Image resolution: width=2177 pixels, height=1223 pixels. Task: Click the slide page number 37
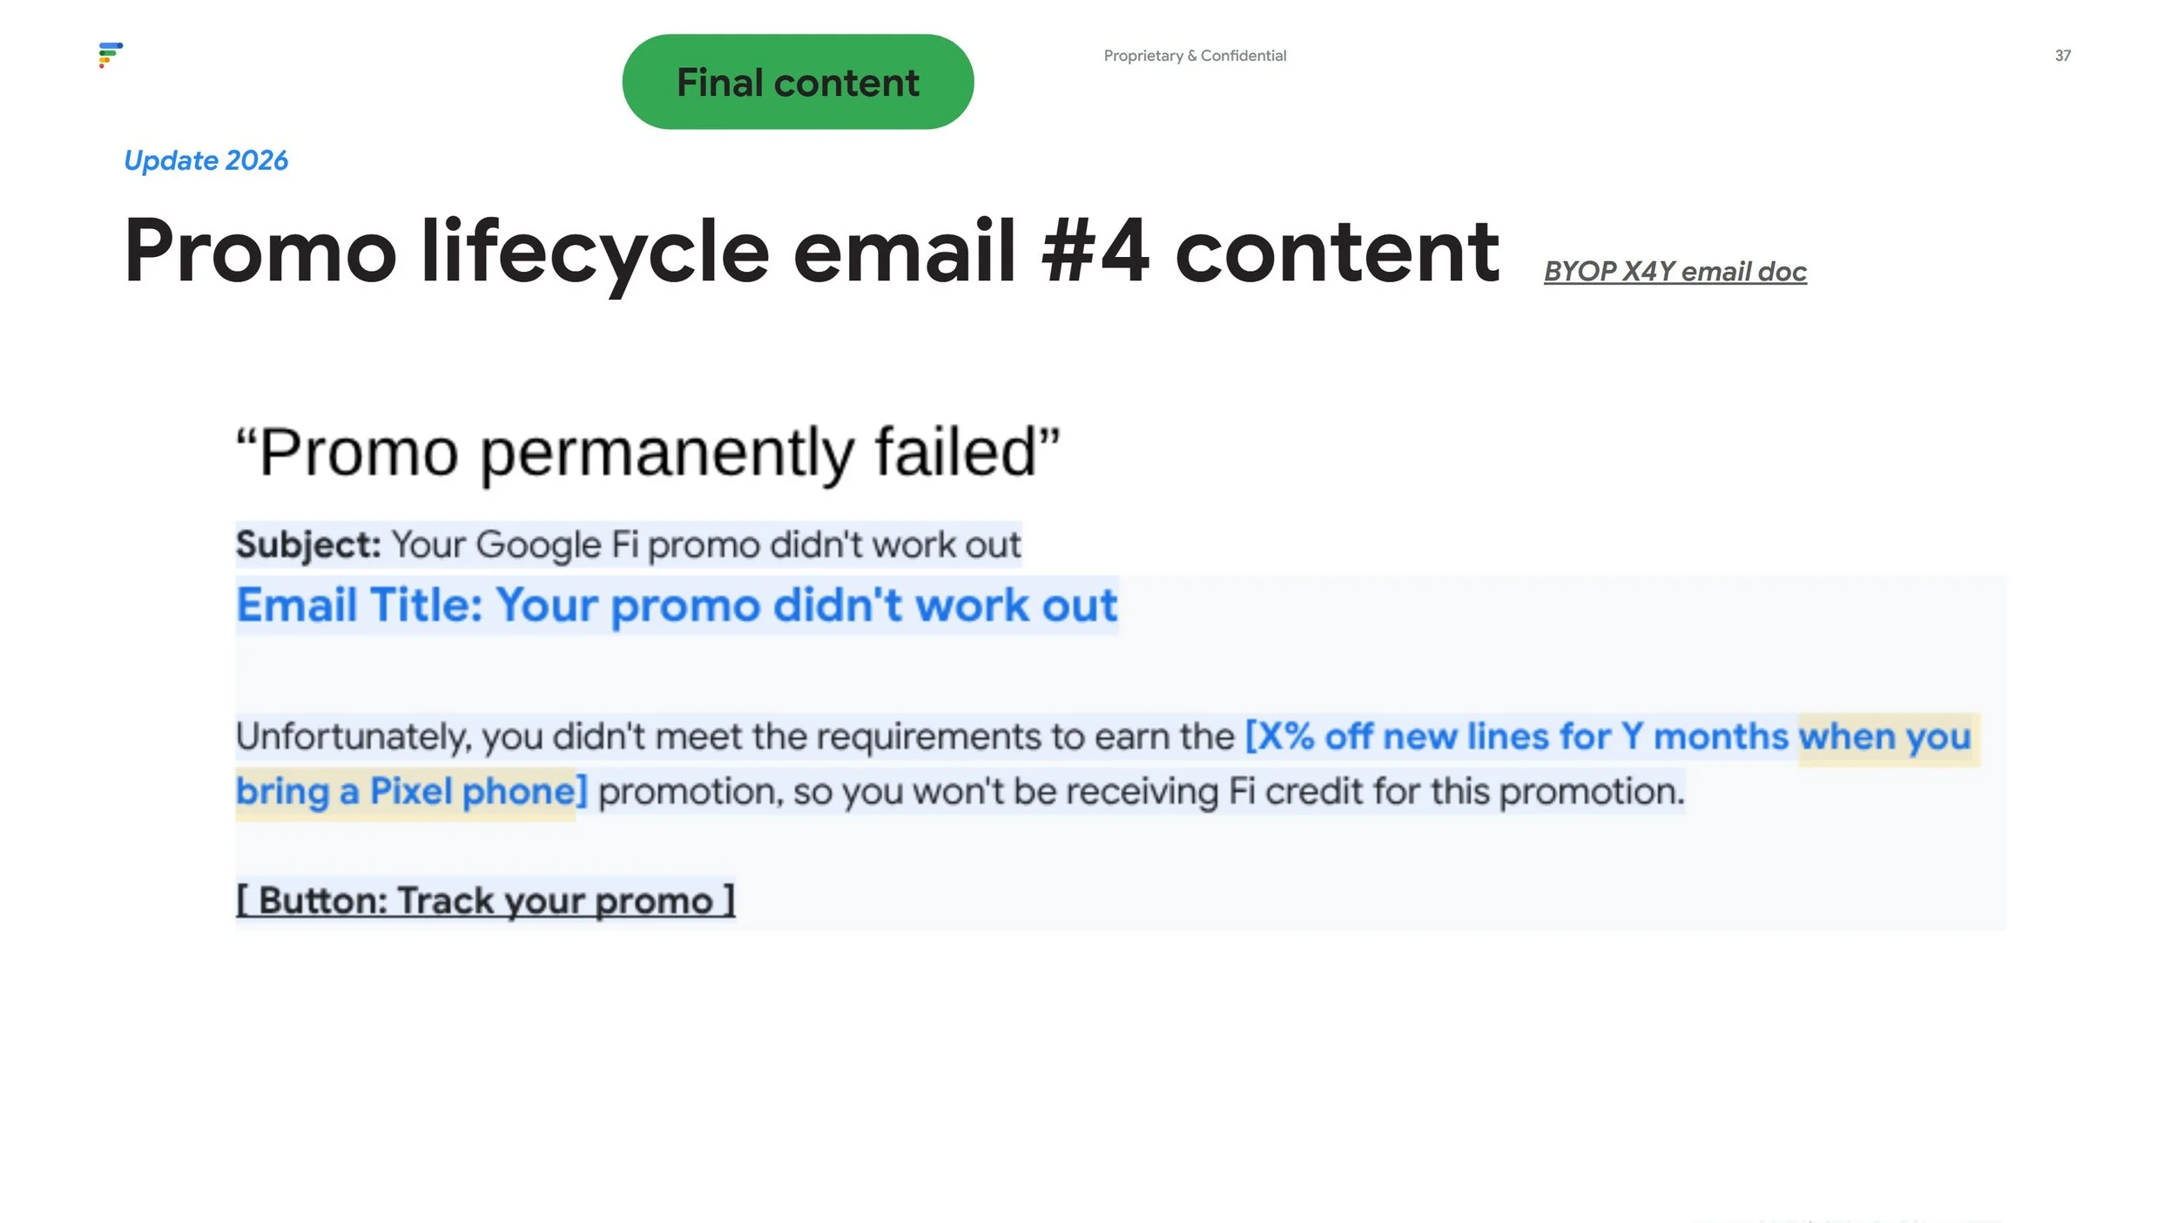pyautogui.click(x=2062, y=56)
